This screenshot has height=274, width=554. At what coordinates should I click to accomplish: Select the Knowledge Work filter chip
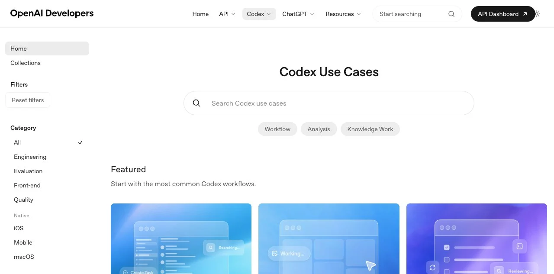[x=370, y=129]
